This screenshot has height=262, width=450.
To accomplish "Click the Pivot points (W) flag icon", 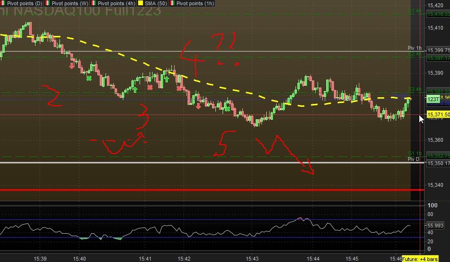I will click(x=47, y=3).
